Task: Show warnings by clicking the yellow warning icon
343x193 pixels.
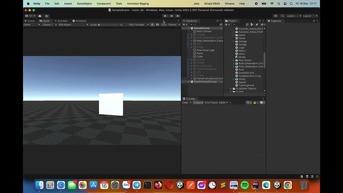Action: tap(255, 103)
